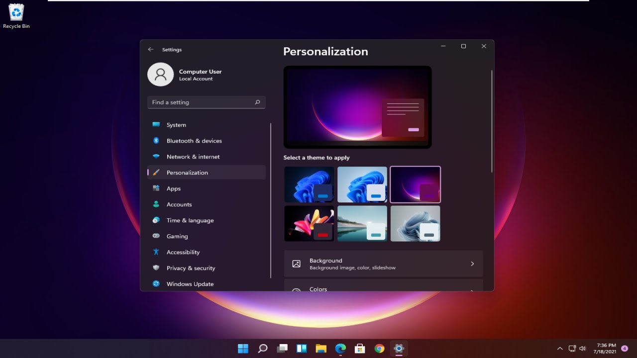
Task: Click the Accounts person icon
Action: (156, 204)
